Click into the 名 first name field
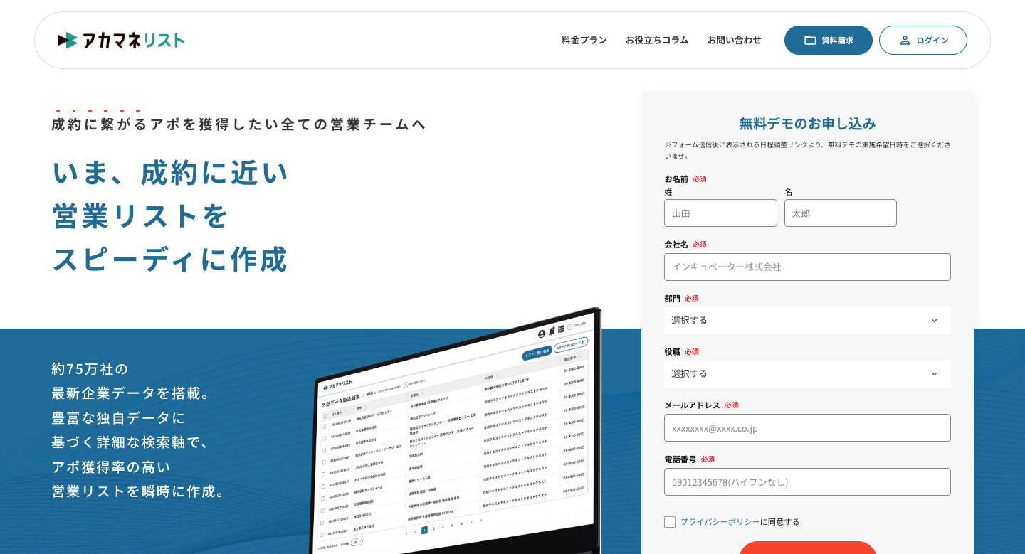This screenshot has width=1025, height=554. [840, 213]
